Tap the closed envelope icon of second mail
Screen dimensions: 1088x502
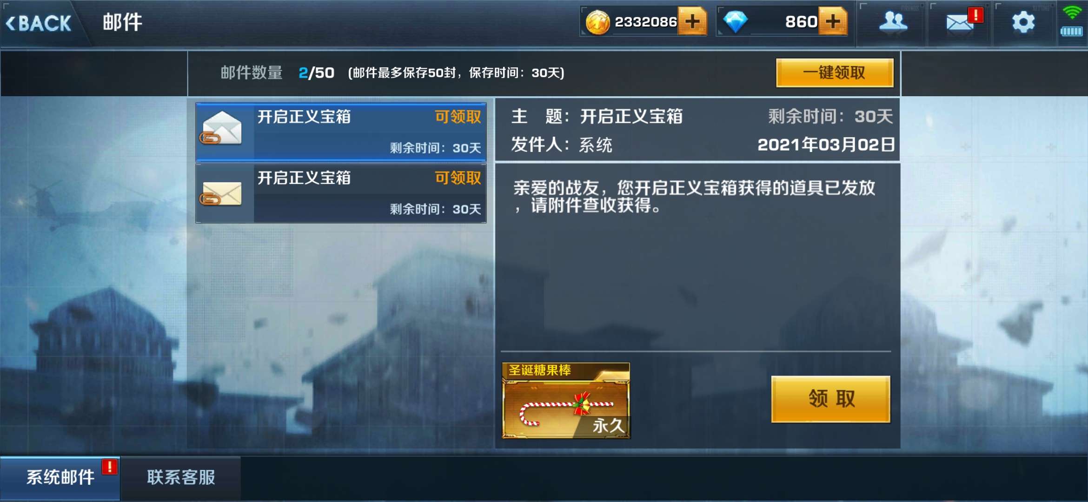click(x=221, y=193)
